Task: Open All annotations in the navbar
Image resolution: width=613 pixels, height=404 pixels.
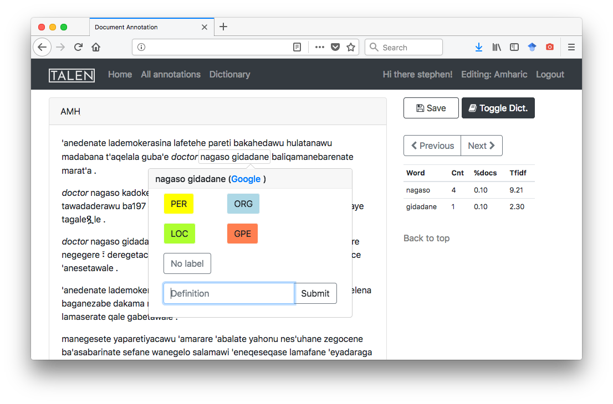Action: click(171, 75)
